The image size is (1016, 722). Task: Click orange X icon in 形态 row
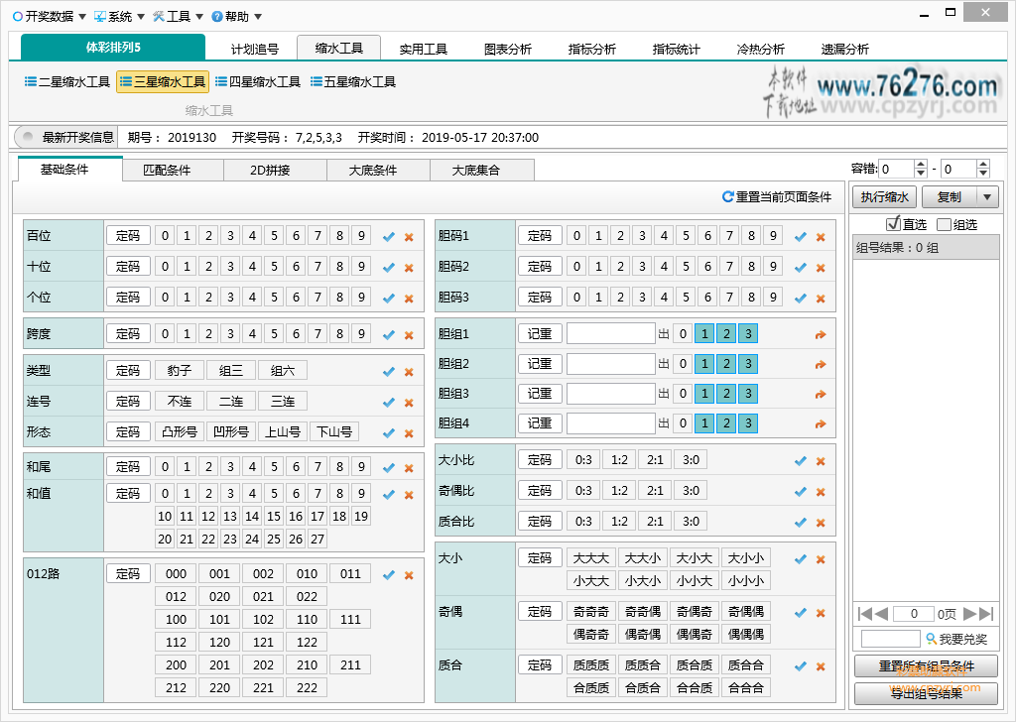[x=409, y=433]
